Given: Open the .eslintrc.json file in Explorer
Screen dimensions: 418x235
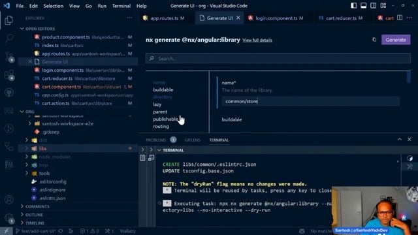Looking at the screenshot, I should (52, 198).
